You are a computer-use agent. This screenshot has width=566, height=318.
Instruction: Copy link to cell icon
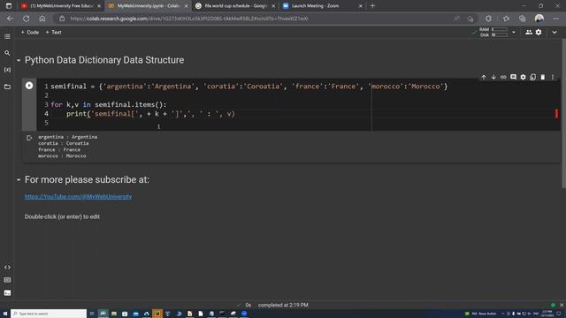pos(503,77)
